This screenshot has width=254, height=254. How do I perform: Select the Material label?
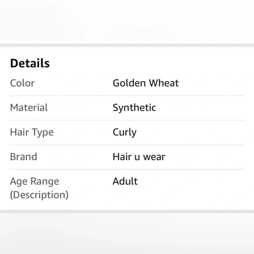29,108
